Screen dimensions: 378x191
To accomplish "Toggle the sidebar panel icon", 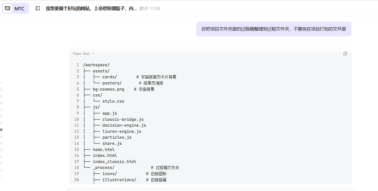I will coord(38,8).
